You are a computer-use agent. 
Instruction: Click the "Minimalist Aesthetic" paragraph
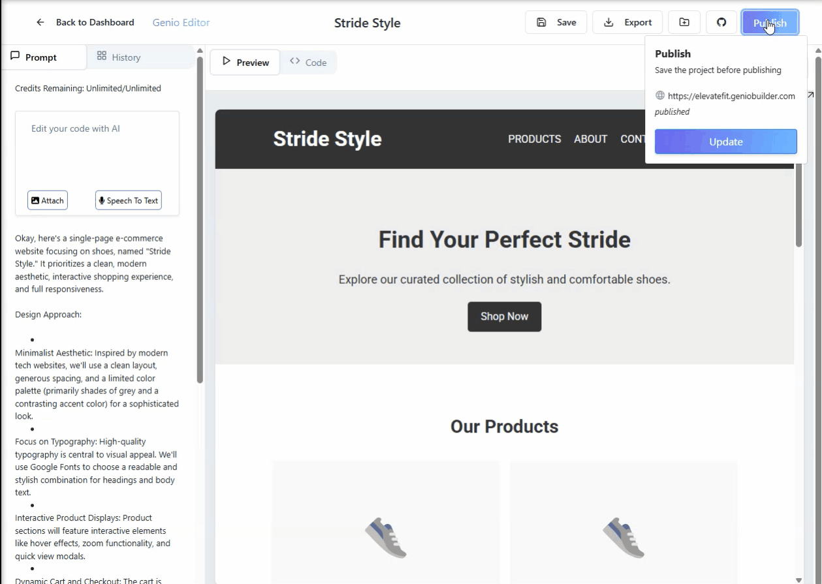pyautogui.click(x=97, y=384)
